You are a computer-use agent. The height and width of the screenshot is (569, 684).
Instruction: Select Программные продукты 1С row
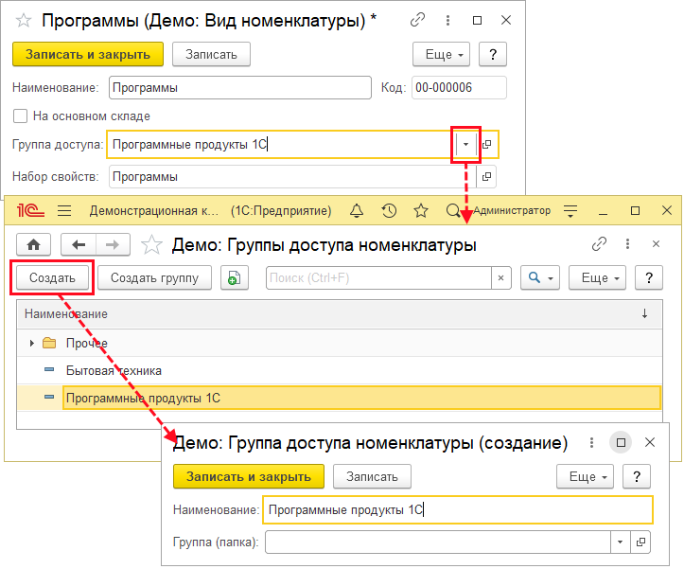click(x=340, y=398)
